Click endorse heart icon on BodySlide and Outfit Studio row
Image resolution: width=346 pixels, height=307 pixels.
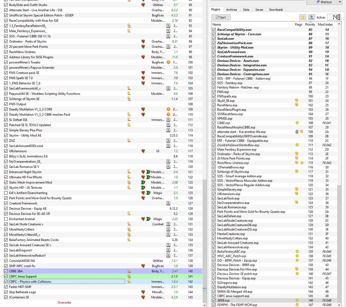coord(143,5)
